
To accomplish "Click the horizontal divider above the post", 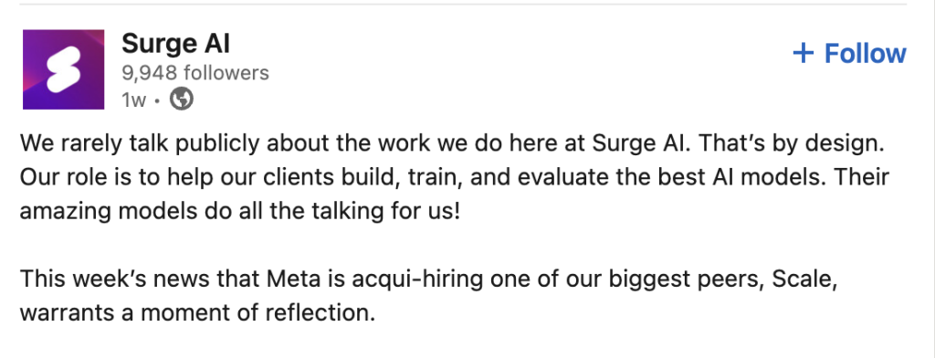I will tap(463, 5).
